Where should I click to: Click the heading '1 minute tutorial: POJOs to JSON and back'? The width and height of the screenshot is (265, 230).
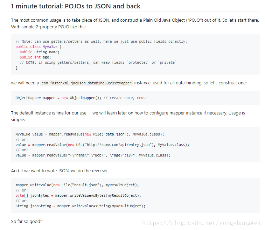[x=76, y=6]
